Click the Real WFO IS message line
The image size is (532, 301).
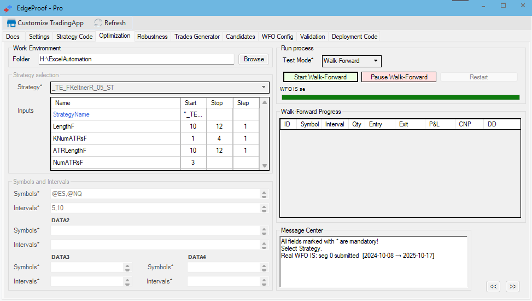[358, 256]
